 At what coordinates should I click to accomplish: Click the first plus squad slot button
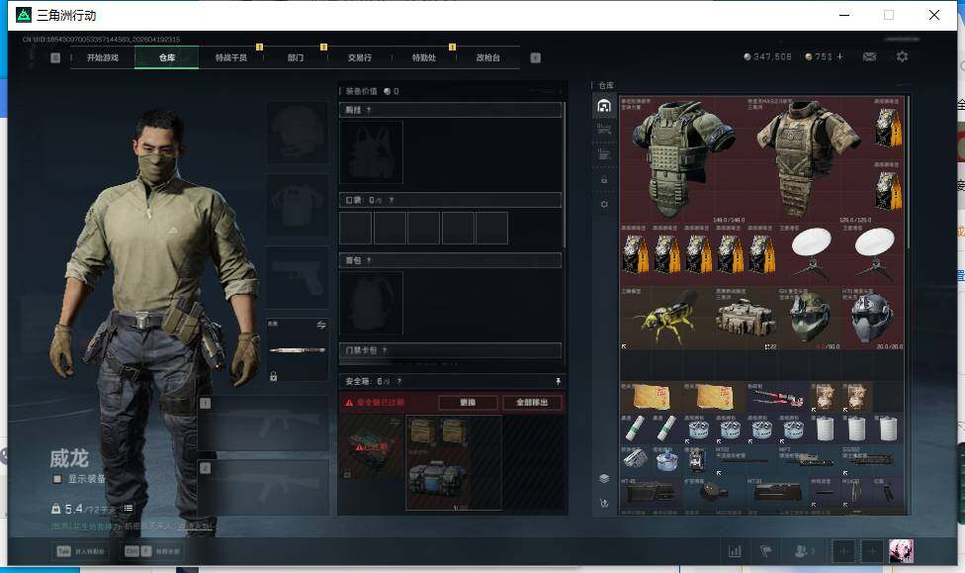(843, 551)
